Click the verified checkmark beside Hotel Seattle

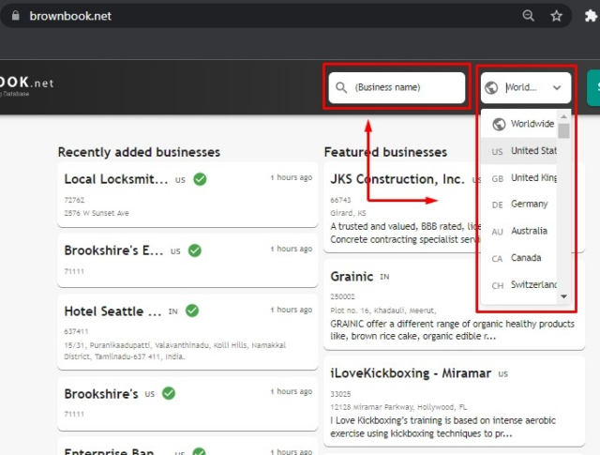[x=192, y=311]
